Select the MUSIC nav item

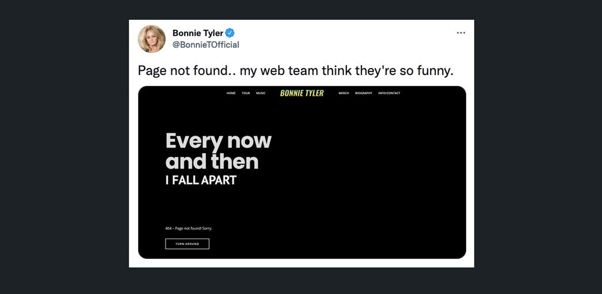click(x=261, y=93)
